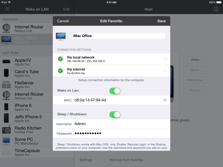Screen dimensions: 223x167
Task: Edit the iMac Office name field
Action: tap(119, 36)
